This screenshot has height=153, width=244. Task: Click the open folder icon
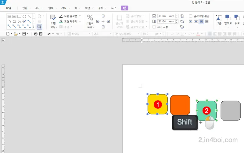pyautogui.click(x=16, y=34)
